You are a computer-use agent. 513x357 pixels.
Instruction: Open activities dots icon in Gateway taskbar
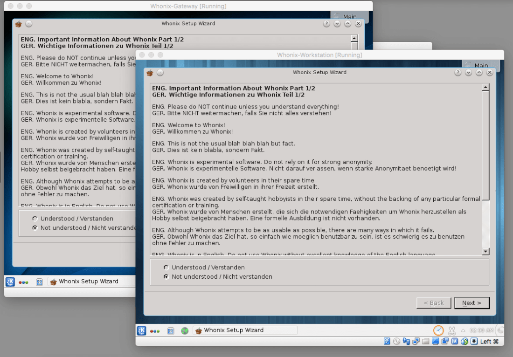point(23,282)
